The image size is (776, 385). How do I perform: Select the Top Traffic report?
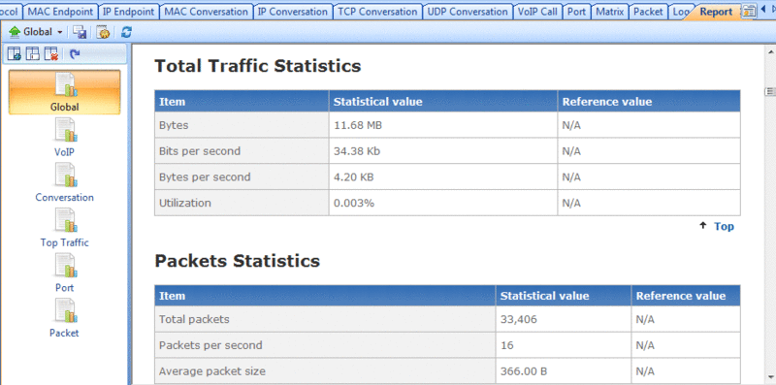[64, 228]
